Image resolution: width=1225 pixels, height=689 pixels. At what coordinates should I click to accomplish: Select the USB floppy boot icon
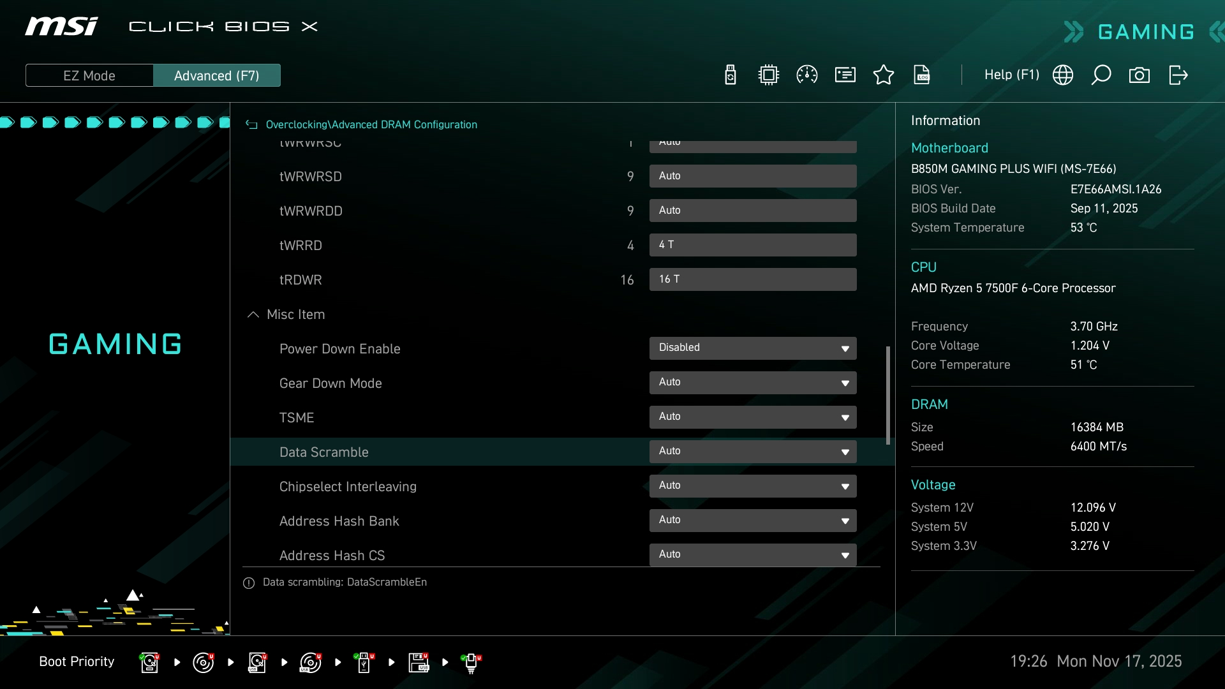tap(419, 662)
